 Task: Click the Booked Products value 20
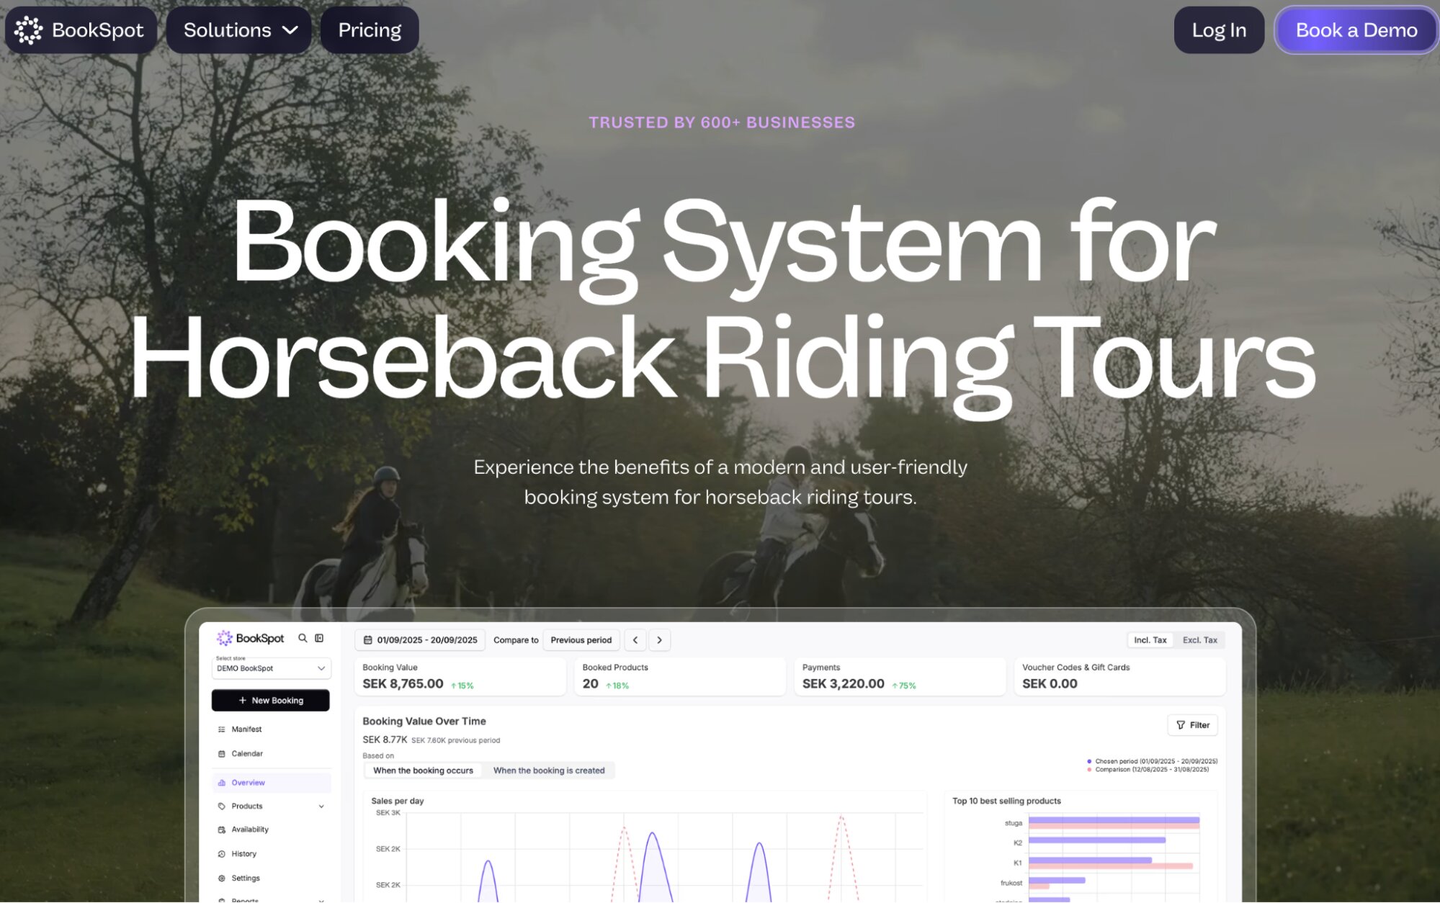click(x=590, y=684)
